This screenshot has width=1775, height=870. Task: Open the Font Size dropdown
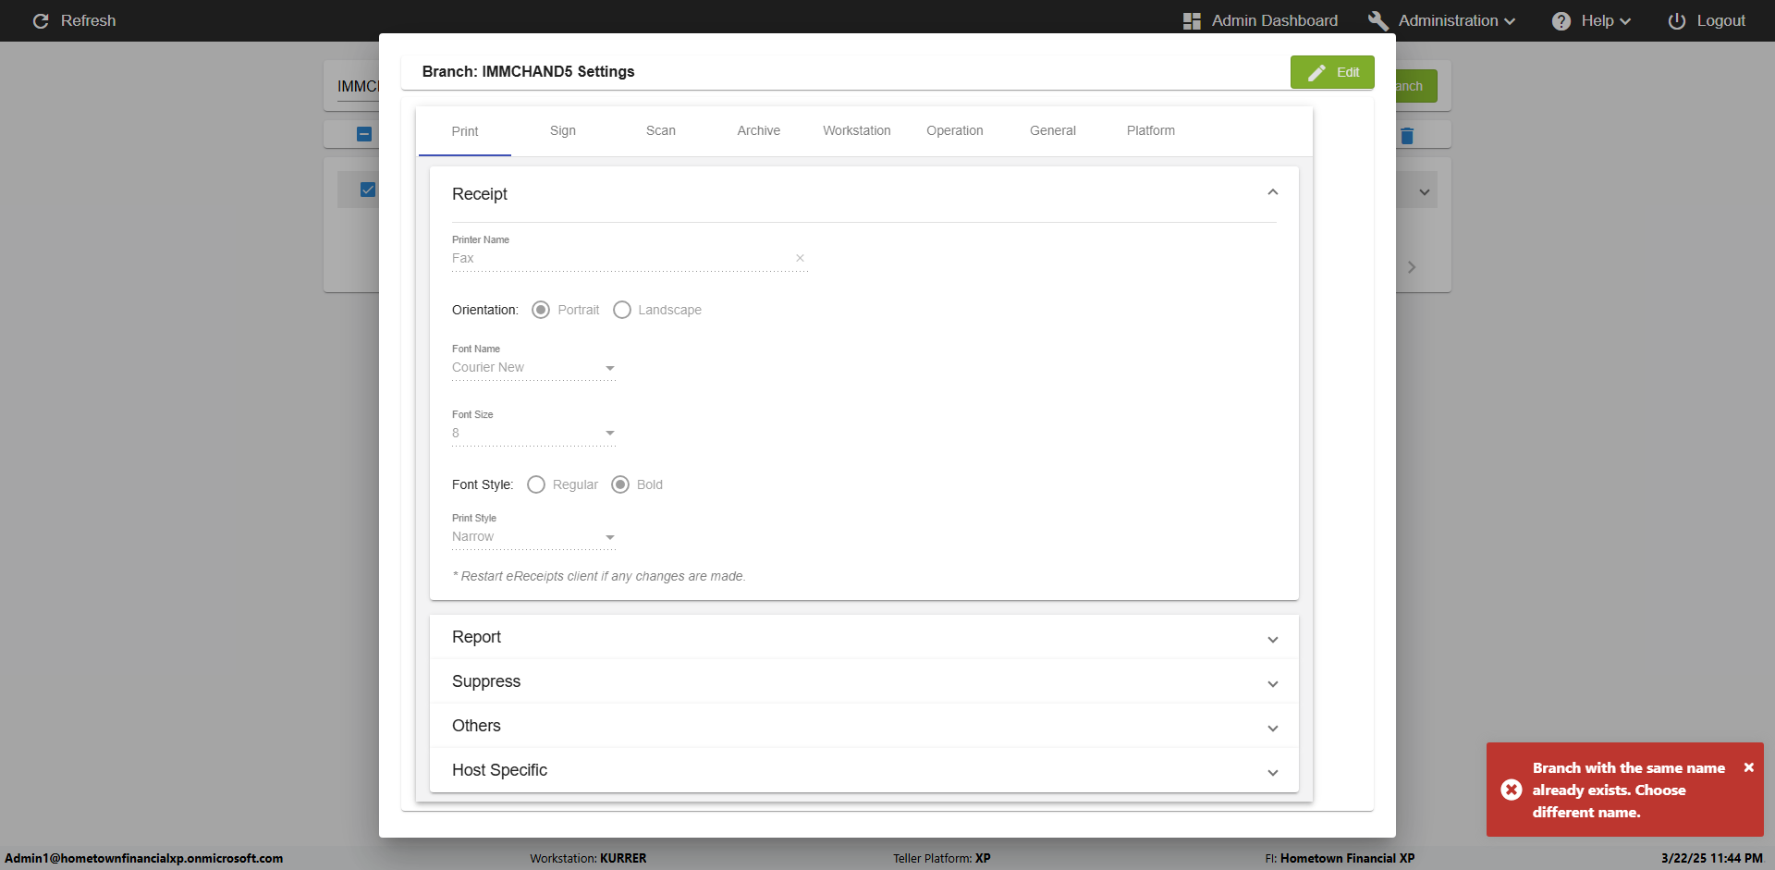click(x=533, y=434)
